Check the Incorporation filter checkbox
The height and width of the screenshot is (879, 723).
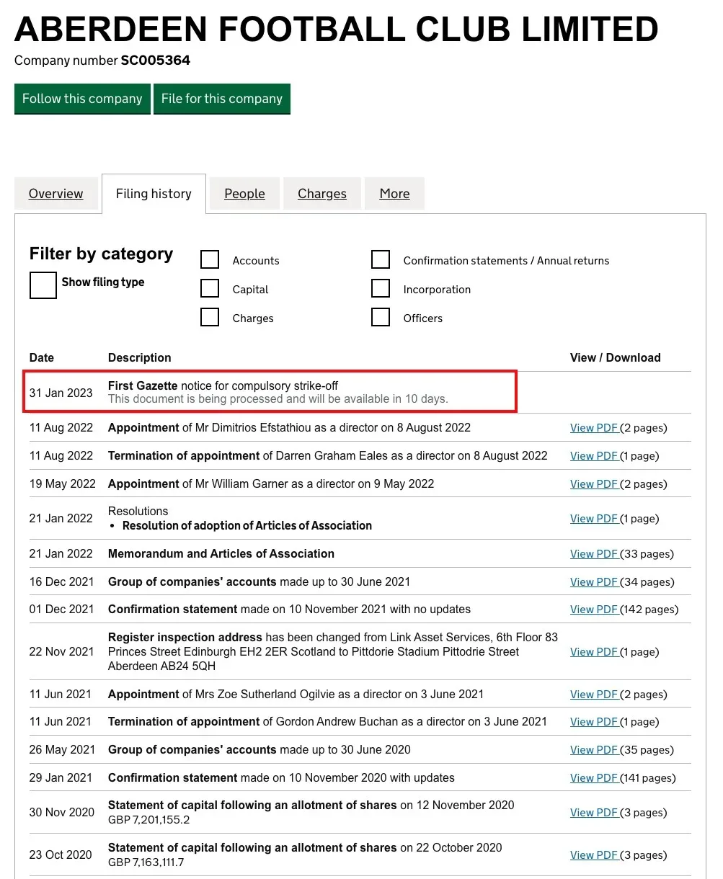click(381, 289)
